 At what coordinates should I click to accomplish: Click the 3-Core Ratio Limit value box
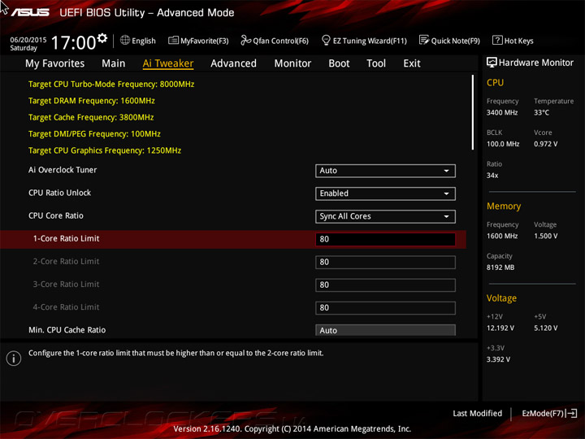click(x=385, y=285)
